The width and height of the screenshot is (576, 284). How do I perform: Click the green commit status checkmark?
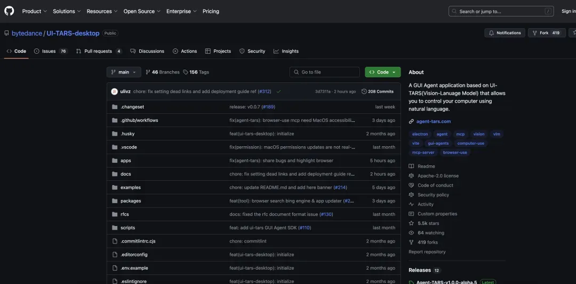pos(278,91)
